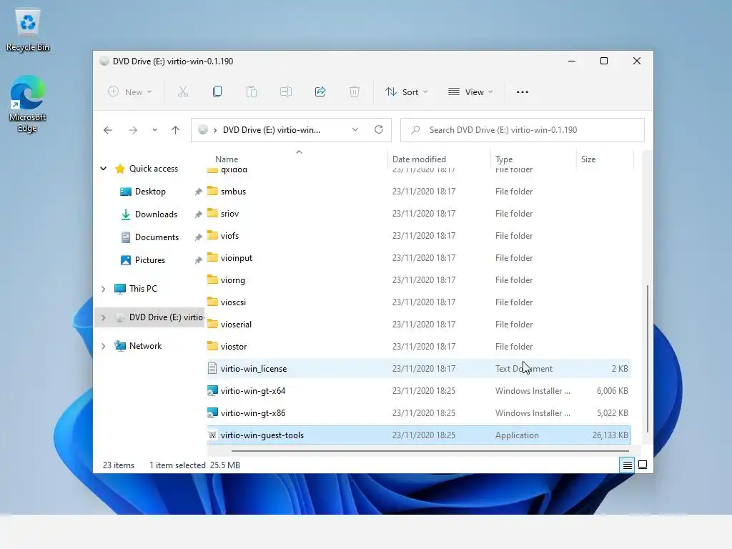Click the Delete trash icon
The width and height of the screenshot is (732, 549).
click(x=355, y=92)
